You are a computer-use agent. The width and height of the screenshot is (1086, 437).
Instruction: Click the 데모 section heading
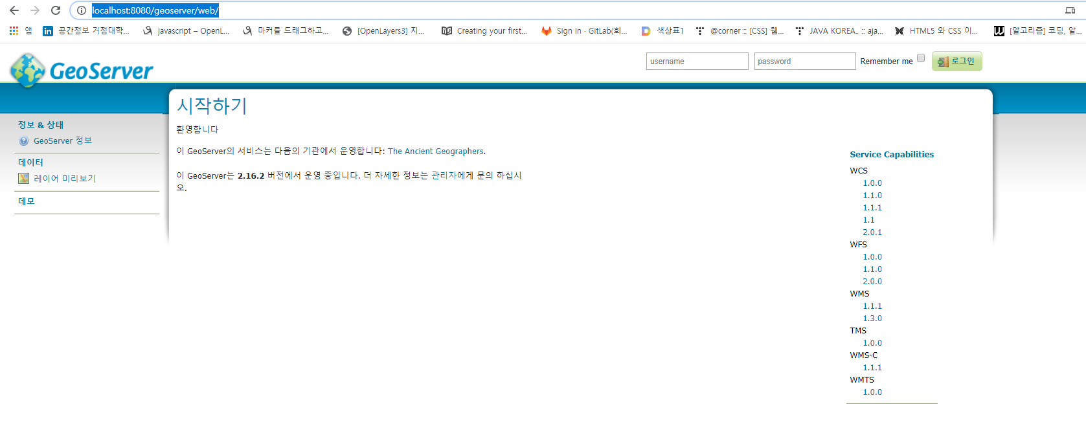coord(27,201)
